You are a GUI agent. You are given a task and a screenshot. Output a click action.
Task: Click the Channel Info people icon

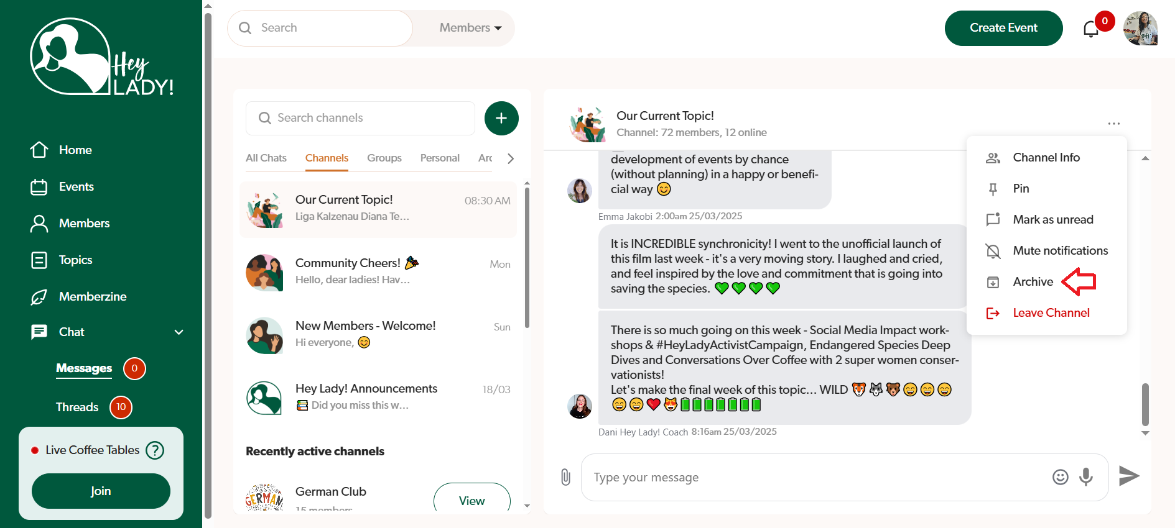[x=993, y=158]
